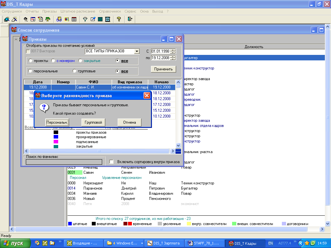This screenshot has width=331, height=248.
Task: Select the "проекты" radio button
Action: click(31, 61)
